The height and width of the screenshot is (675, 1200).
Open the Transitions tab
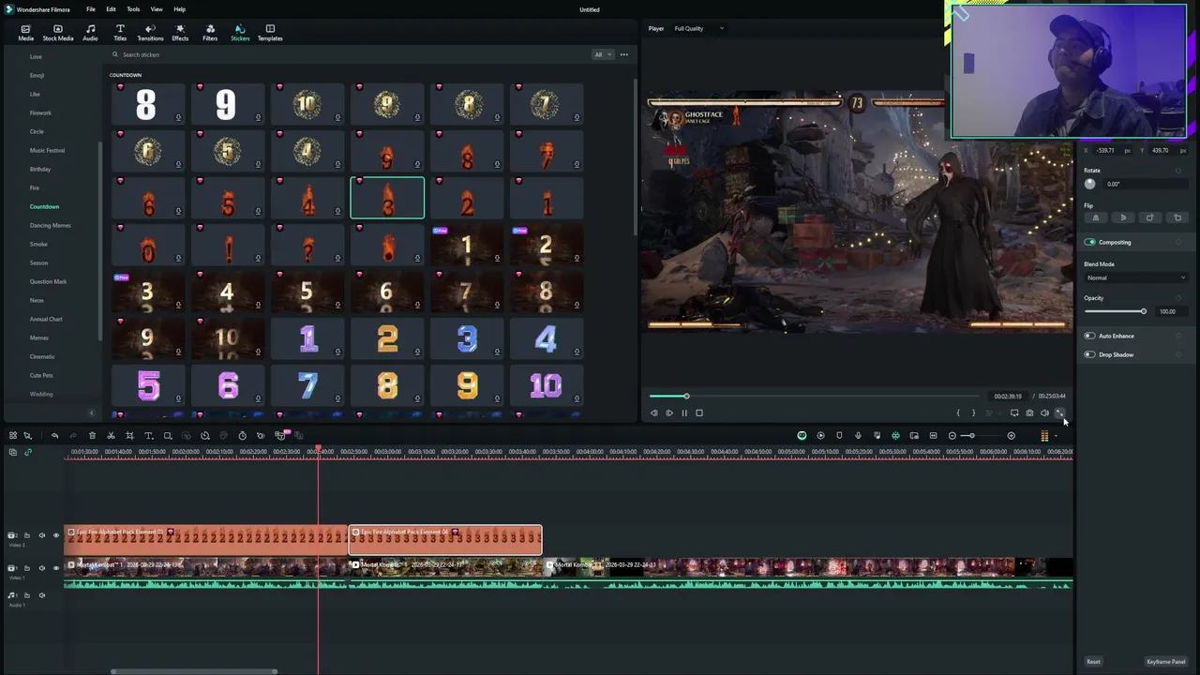coord(150,33)
